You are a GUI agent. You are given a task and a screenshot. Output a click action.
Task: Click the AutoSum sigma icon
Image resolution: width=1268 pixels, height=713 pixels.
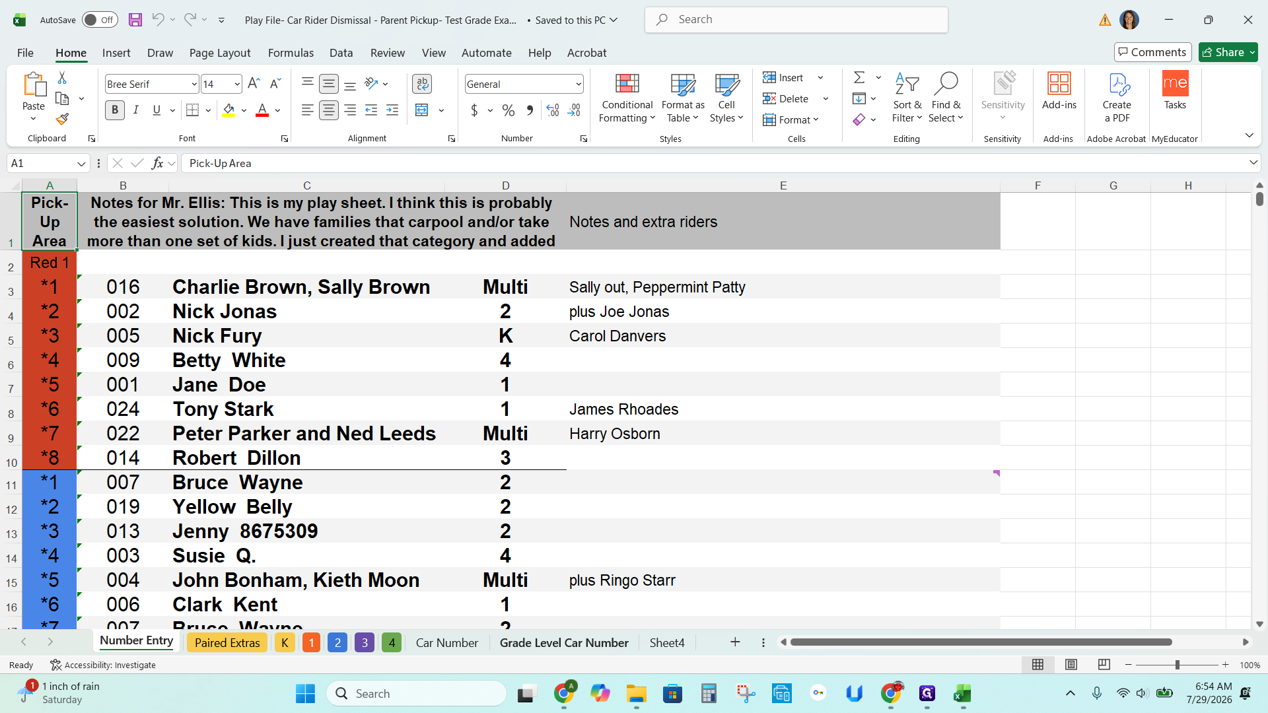[x=859, y=77]
